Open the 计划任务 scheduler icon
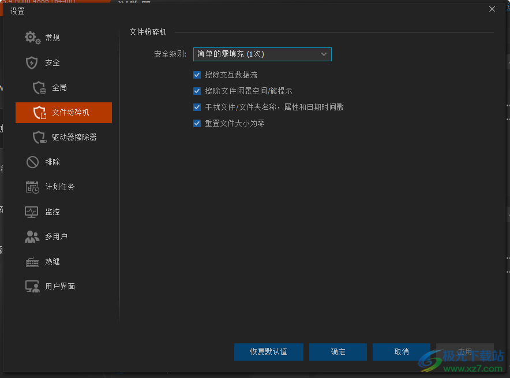This screenshot has width=510, height=378. point(32,187)
